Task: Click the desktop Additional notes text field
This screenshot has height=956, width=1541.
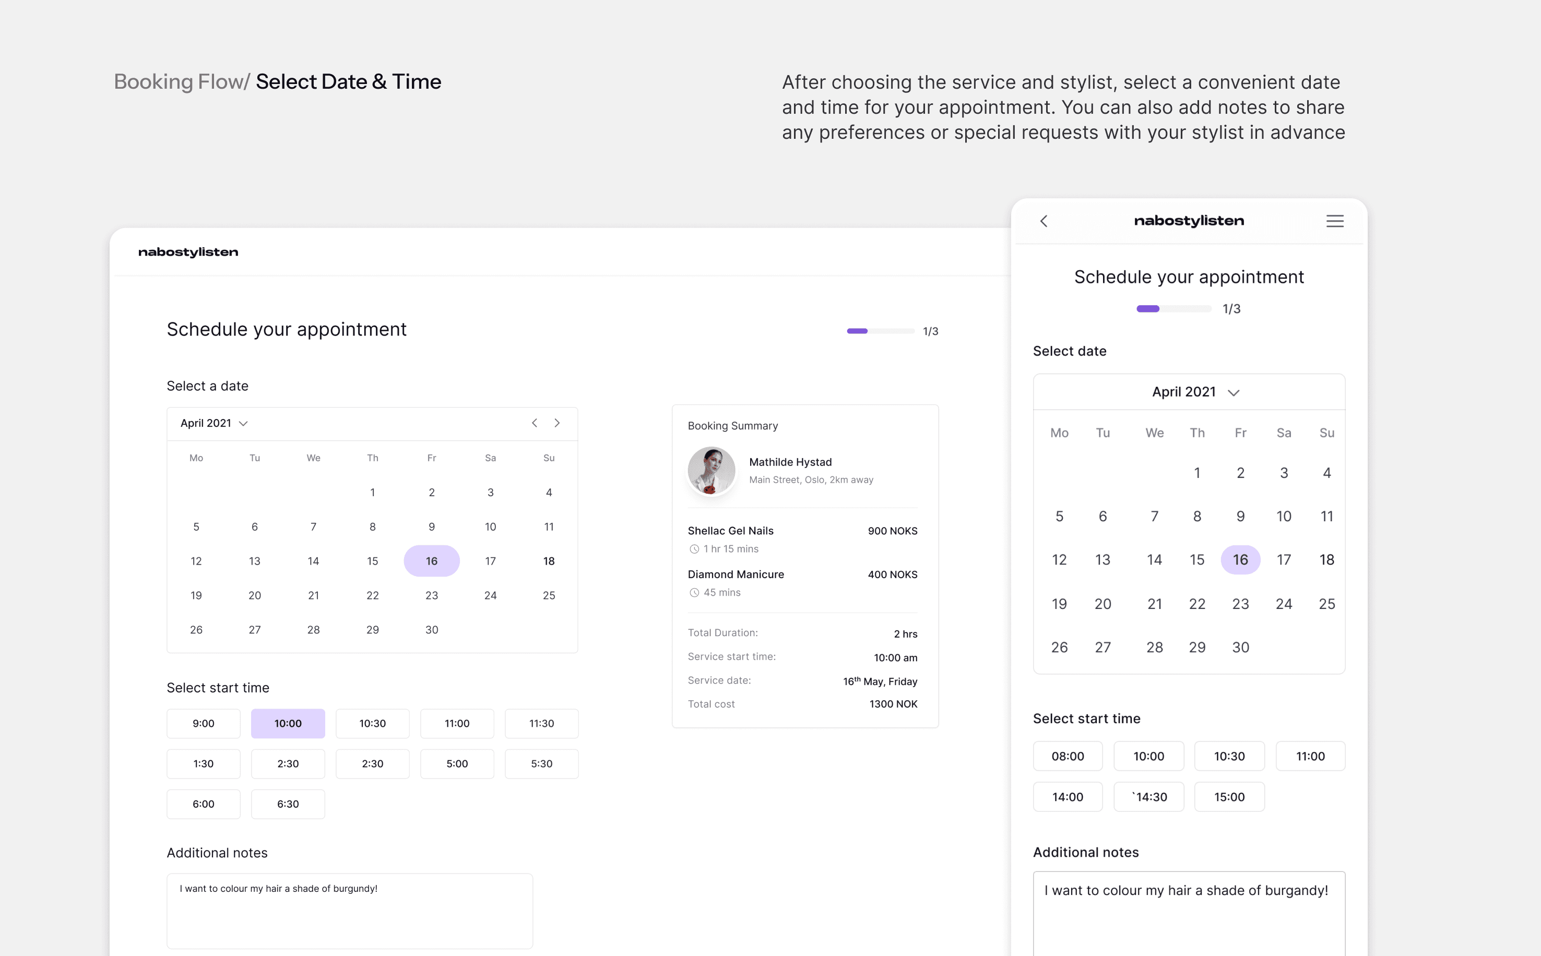Action: tap(350, 911)
